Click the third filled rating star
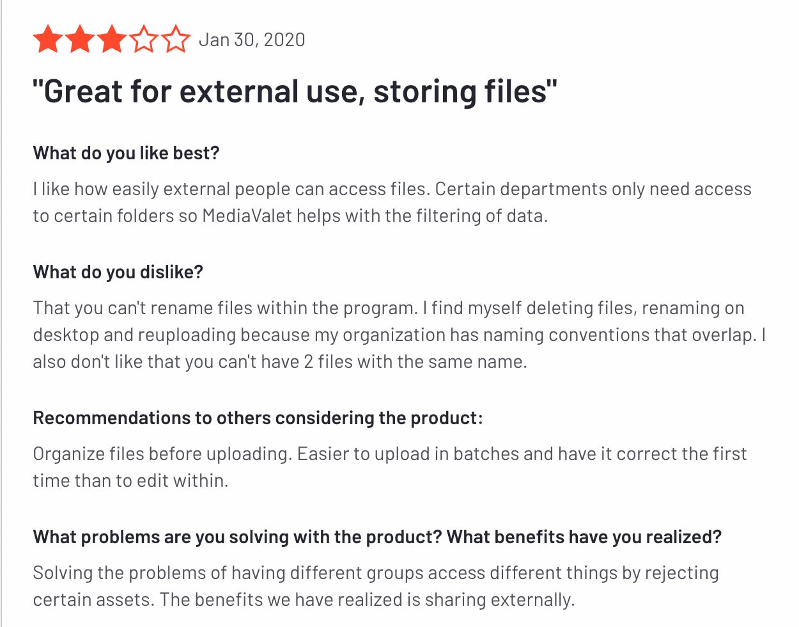The width and height of the screenshot is (799, 627). [112, 40]
